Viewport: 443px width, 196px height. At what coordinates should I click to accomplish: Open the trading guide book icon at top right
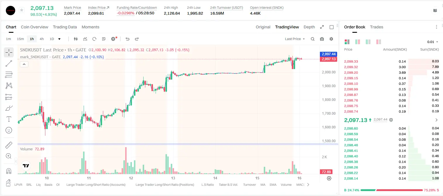click(x=435, y=11)
